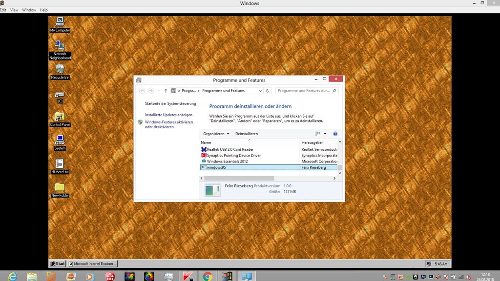
Task: Launch Google Chrome from host taskbar
Action: click(208, 276)
